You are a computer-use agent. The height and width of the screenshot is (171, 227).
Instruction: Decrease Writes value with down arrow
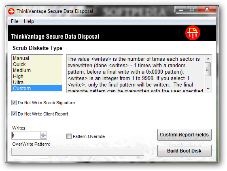click(43, 137)
